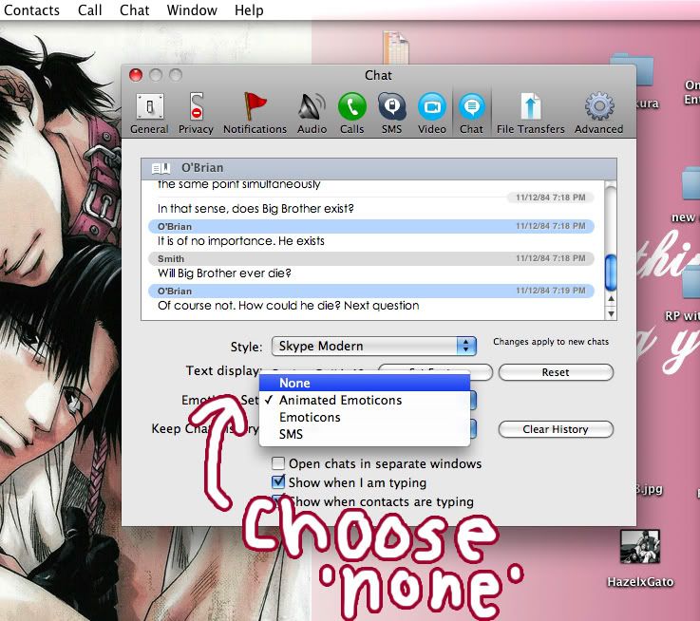Open the Advanced gear pane
Viewport: 700px width, 621px height.
(598, 113)
